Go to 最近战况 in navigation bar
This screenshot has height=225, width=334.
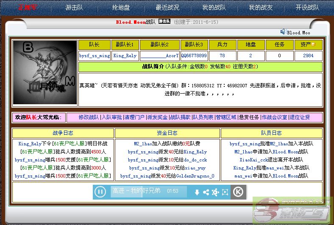coord(167,8)
